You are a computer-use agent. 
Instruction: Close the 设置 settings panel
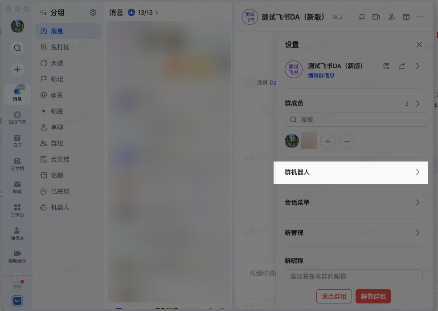pos(419,44)
